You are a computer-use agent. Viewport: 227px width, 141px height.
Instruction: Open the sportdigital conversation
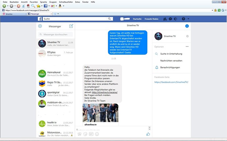(x=56, y=94)
